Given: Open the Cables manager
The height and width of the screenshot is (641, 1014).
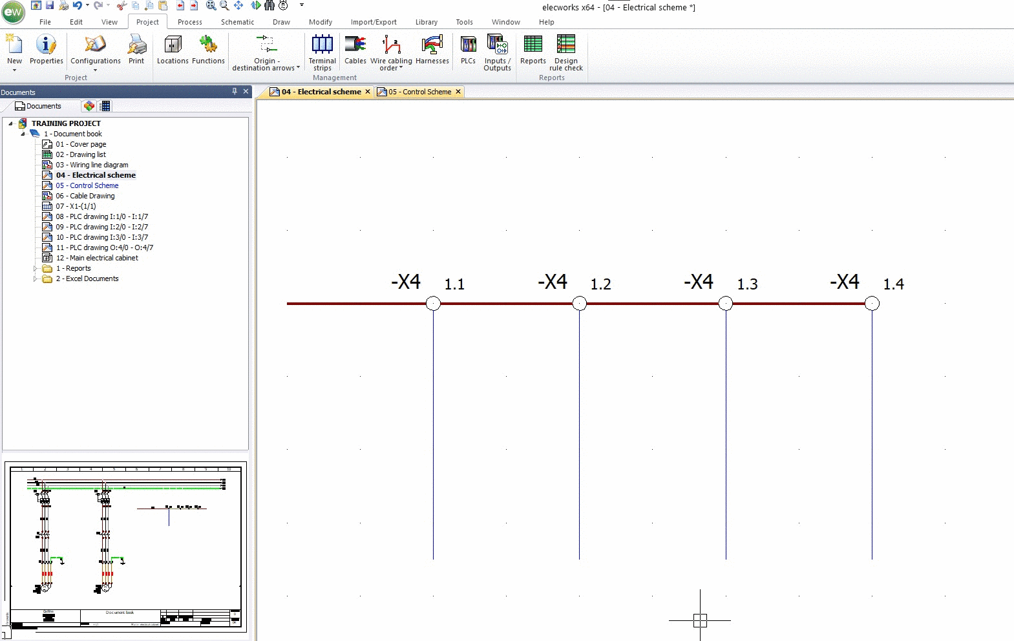Looking at the screenshot, I should click(355, 50).
